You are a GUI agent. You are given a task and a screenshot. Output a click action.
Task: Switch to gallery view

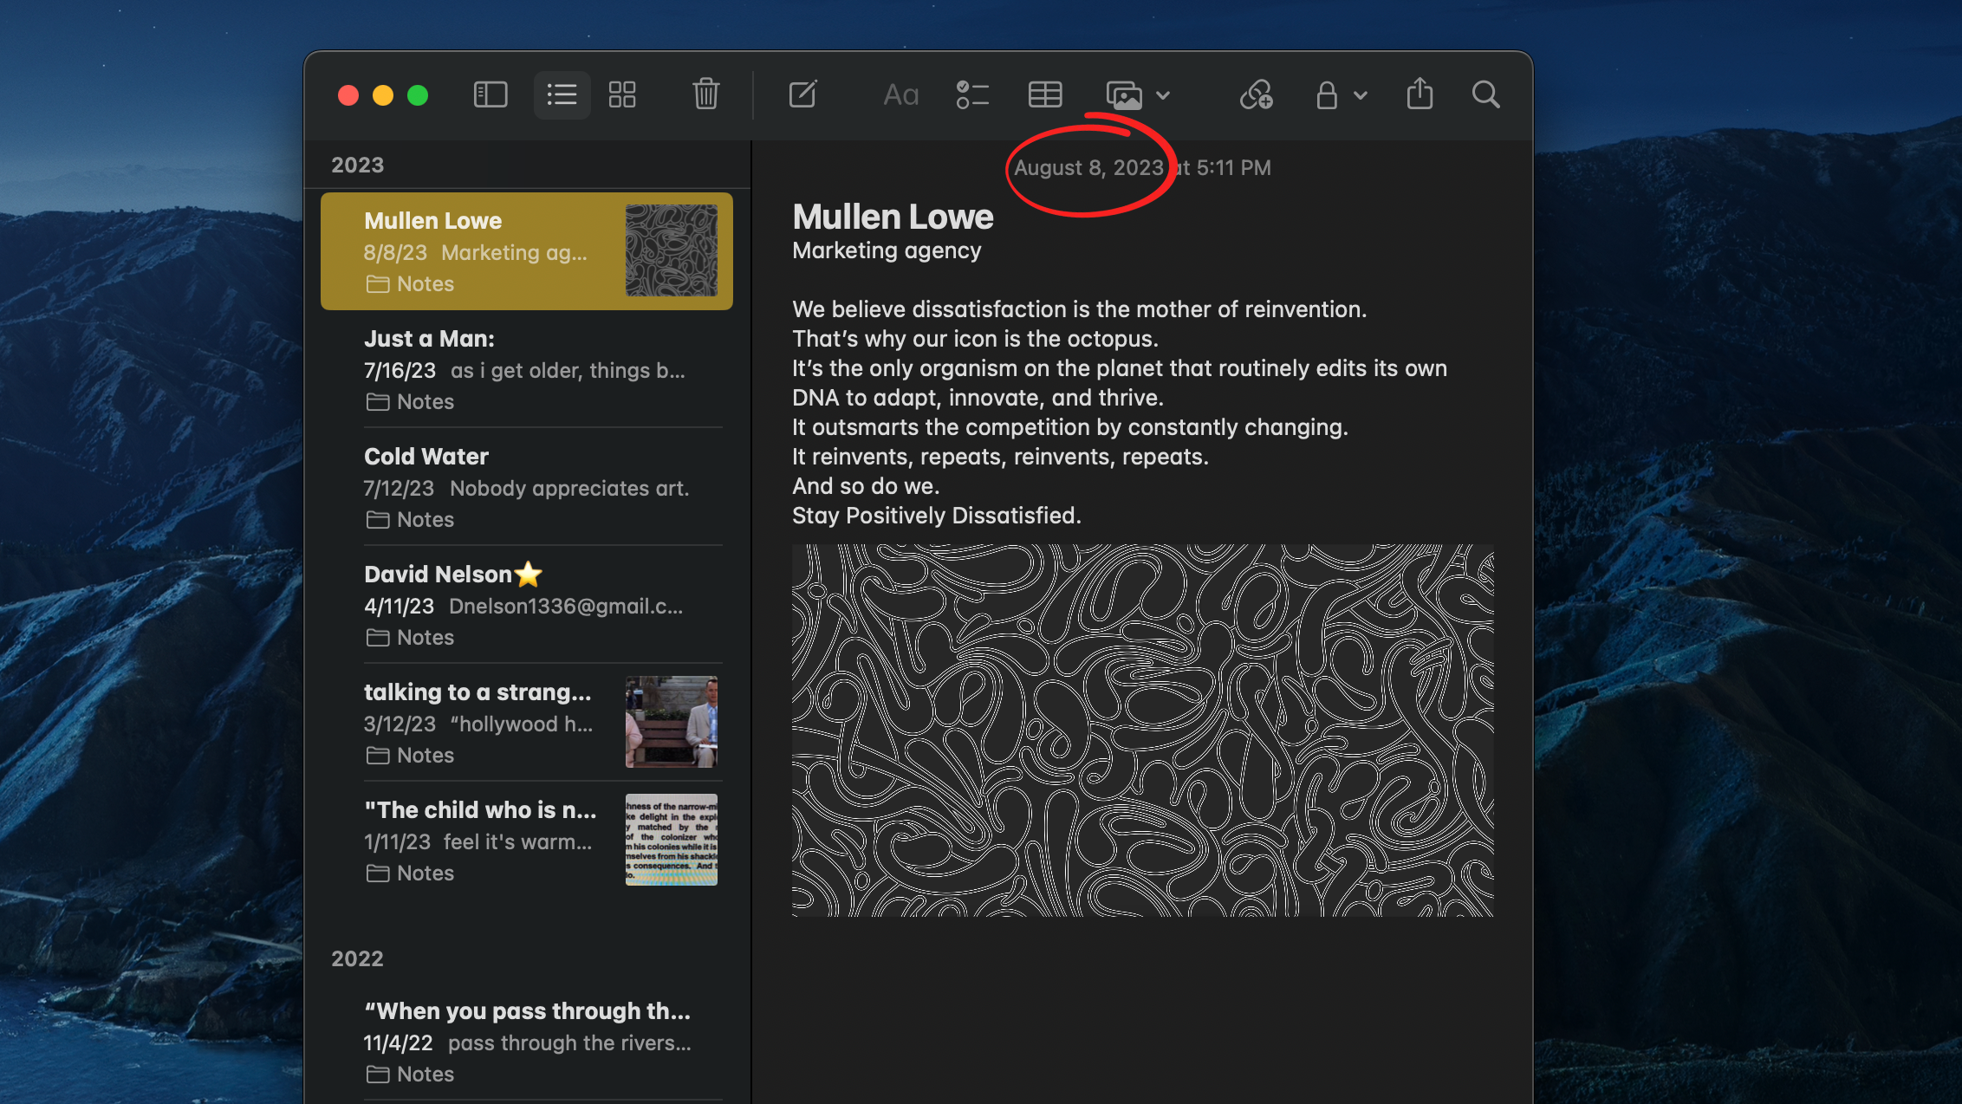[622, 94]
